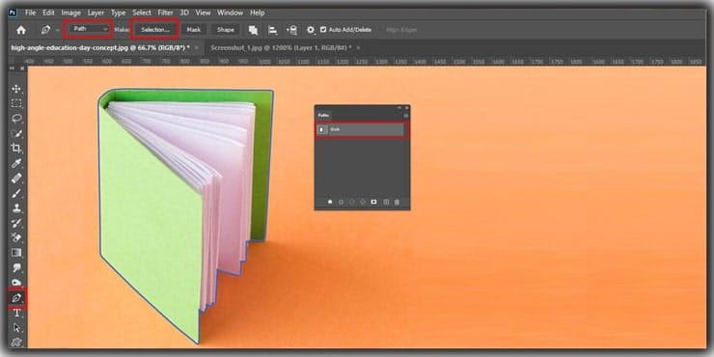Close the Screenshot_1.jpg tab
The image size is (714, 357).
pos(358,48)
